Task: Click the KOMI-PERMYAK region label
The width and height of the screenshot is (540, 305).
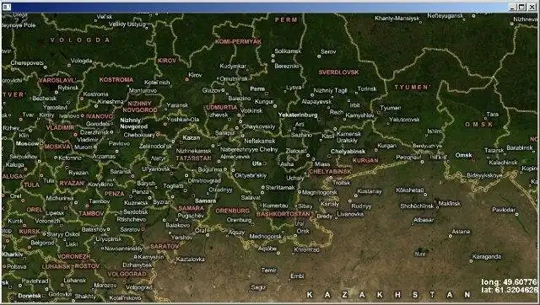Action: [x=238, y=41]
